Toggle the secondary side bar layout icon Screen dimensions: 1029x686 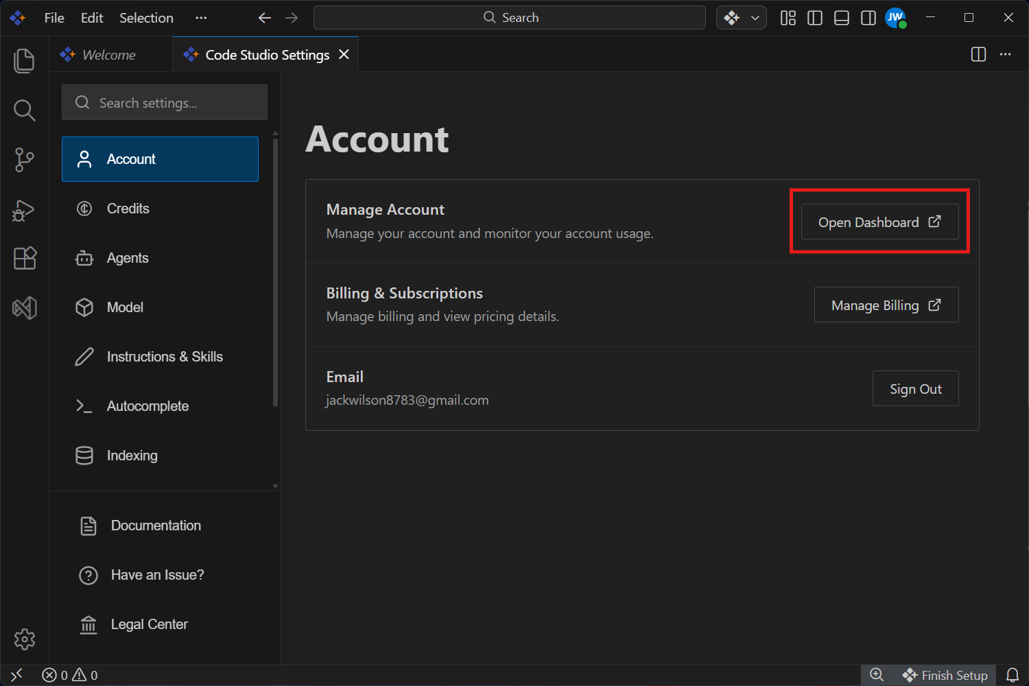868,18
